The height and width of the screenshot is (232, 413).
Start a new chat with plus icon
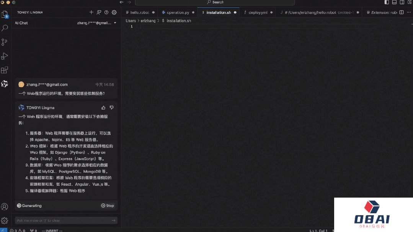[x=91, y=12]
